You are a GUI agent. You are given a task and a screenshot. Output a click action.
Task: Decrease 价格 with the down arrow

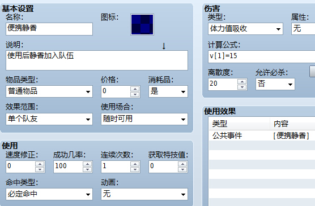pos(135,94)
